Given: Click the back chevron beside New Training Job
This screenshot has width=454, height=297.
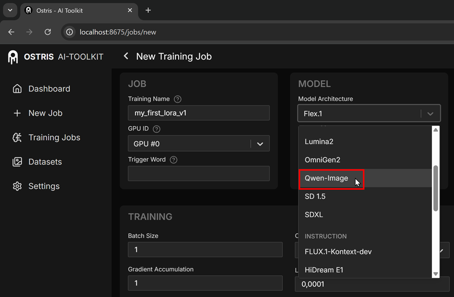Looking at the screenshot, I should click(x=126, y=56).
